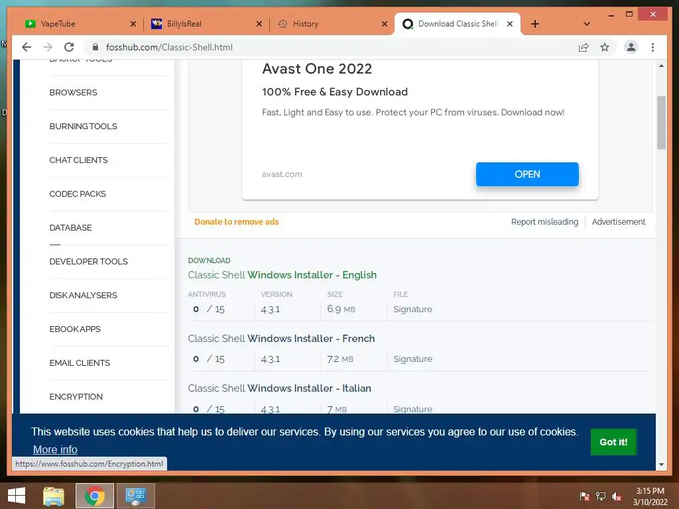Download Classic Shell Windows Installer - French
The image size is (679, 509).
pos(281,339)
